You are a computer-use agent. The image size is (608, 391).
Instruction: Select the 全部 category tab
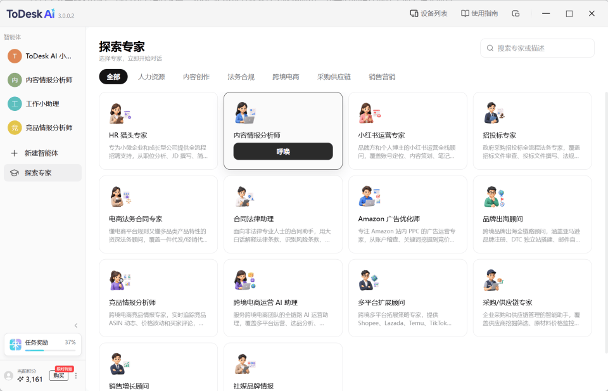(113, 77)
